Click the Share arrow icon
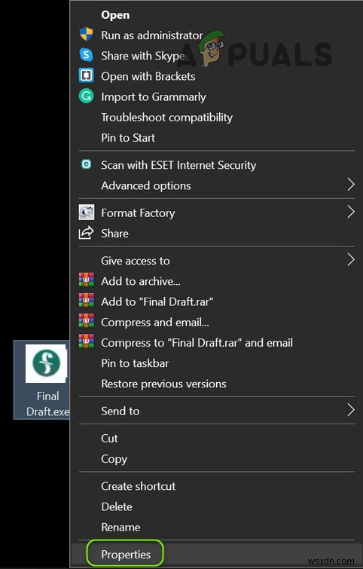The image size is (363, 569). 87,233
